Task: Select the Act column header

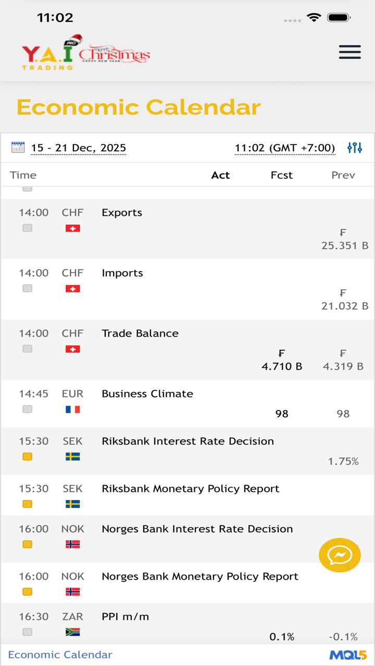Action: [220, 175]
